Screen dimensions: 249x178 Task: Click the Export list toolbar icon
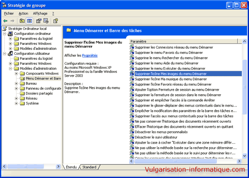(x=46, y=21)
